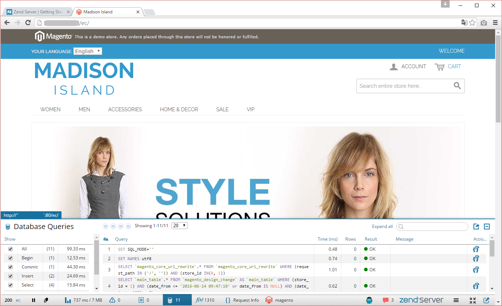
Task: Minimize the Database Queries panel
Action: (x=486, y=227)
